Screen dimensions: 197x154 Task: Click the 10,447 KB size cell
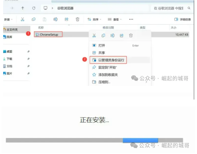(182, 35)
